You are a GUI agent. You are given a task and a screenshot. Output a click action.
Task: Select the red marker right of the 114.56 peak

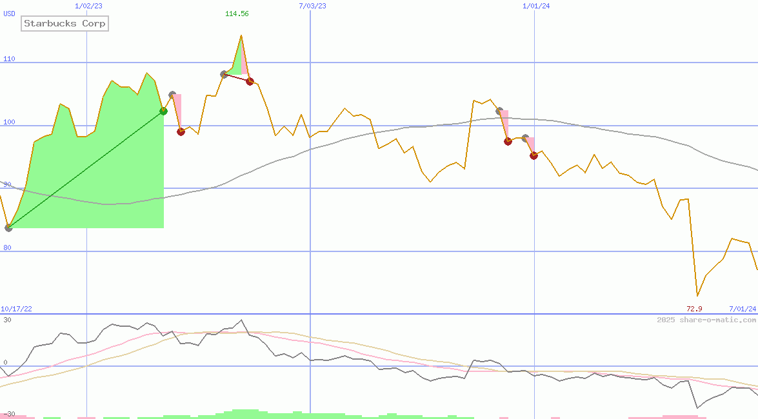pos(250,81)
